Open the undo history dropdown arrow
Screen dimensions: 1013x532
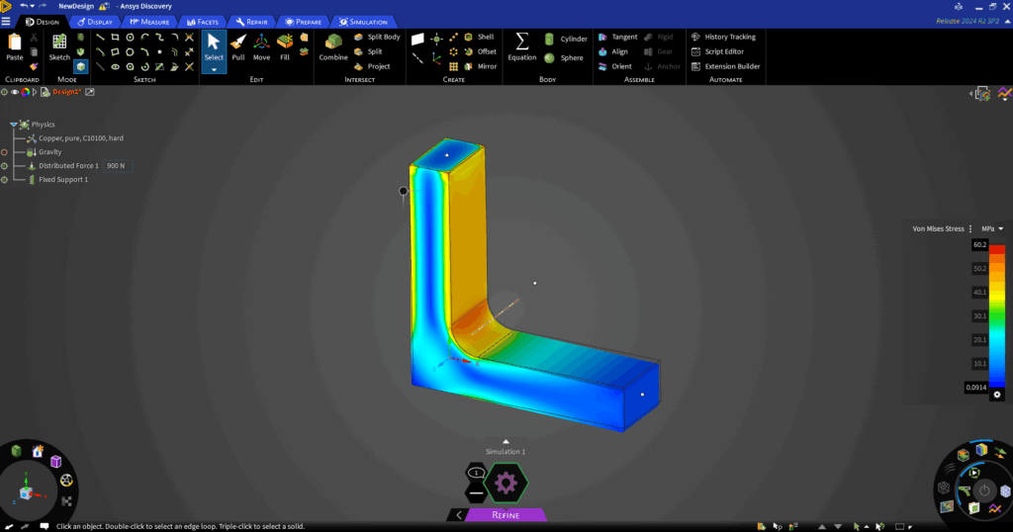point(33,6)
